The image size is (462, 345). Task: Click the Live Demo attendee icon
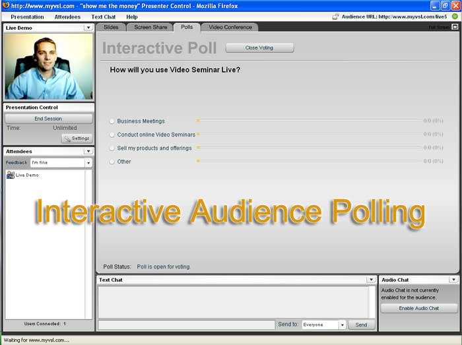[x=11, y=175]
